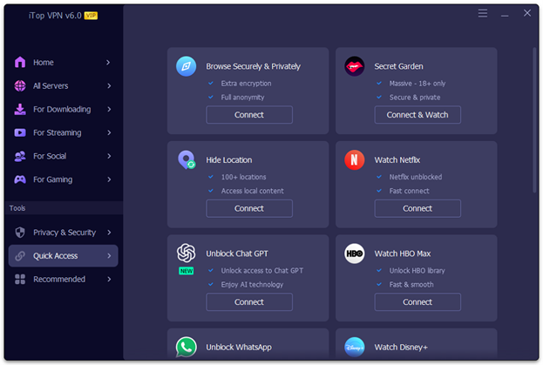
Task: Connect for Browse Securely & Privately
Action: (x=249, y=115)
